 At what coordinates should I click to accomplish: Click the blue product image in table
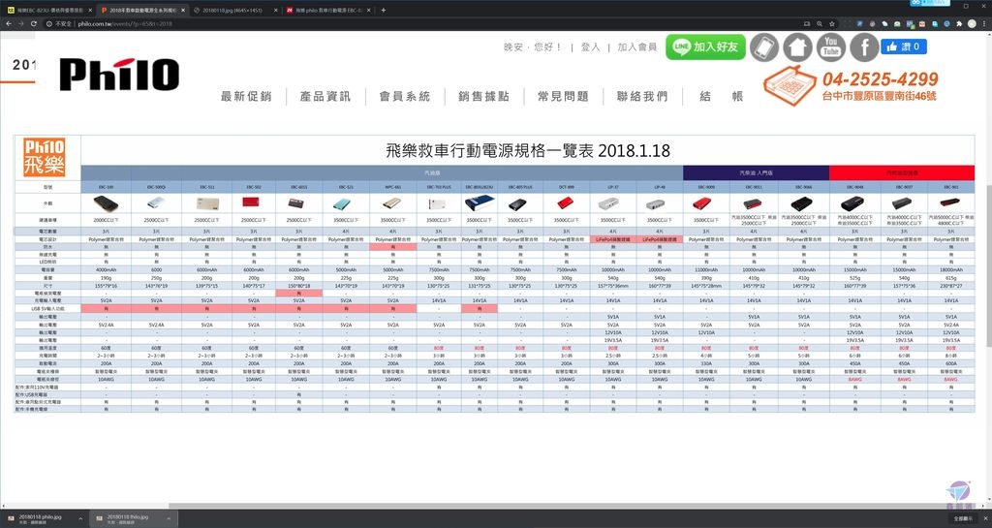click(x=480, y=203)
